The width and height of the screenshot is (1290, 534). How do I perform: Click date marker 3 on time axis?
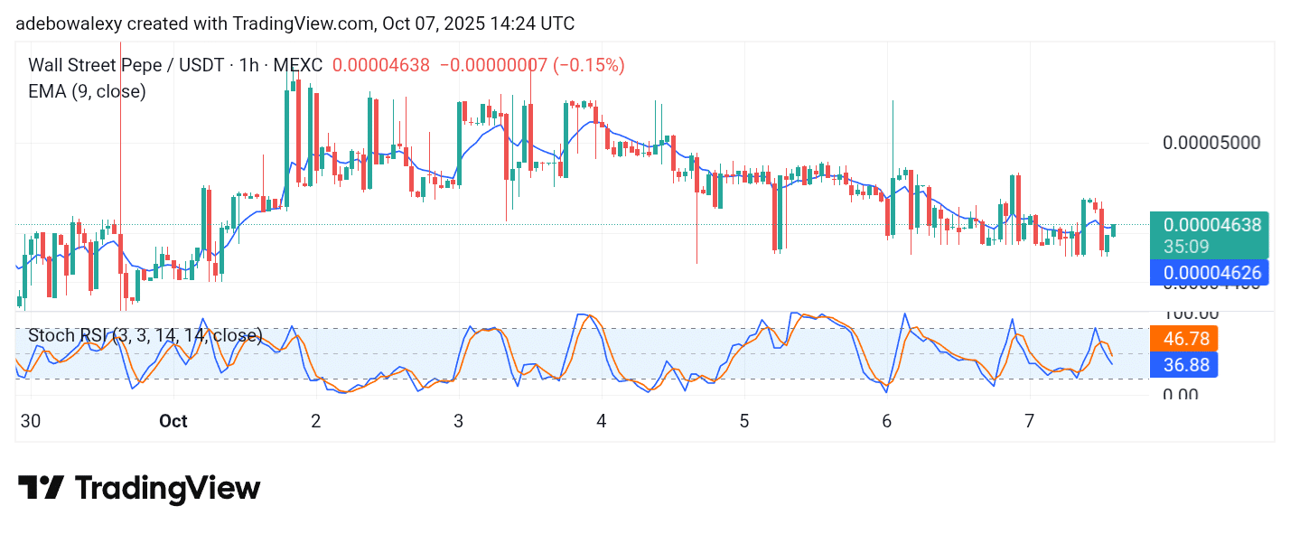coord(458,421)
